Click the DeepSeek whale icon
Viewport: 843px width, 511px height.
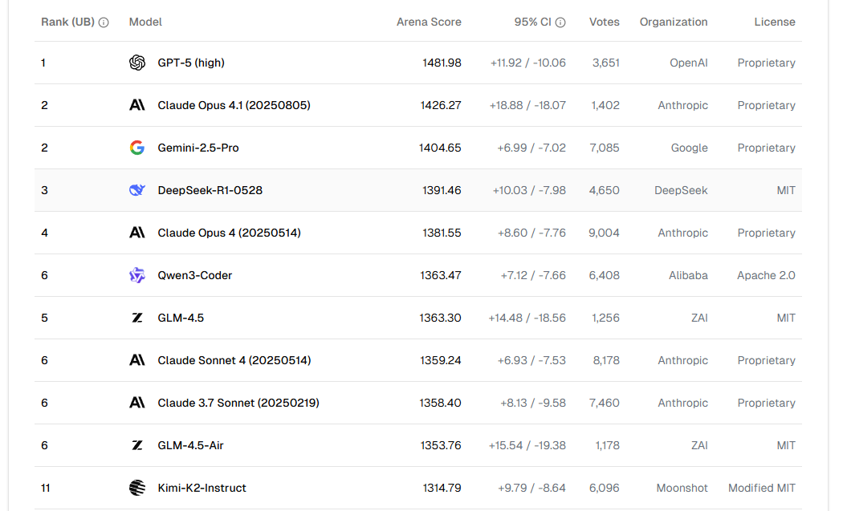[x=137, y=190]
